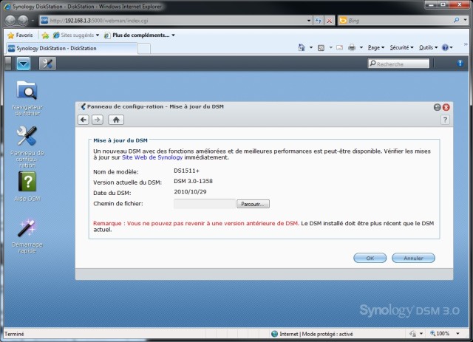Go forward in the control panel window
Screen dimensions: 473x342
(97, 120)
